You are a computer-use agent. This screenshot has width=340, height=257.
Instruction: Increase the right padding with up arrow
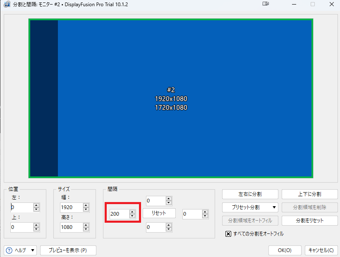[205, 212]
